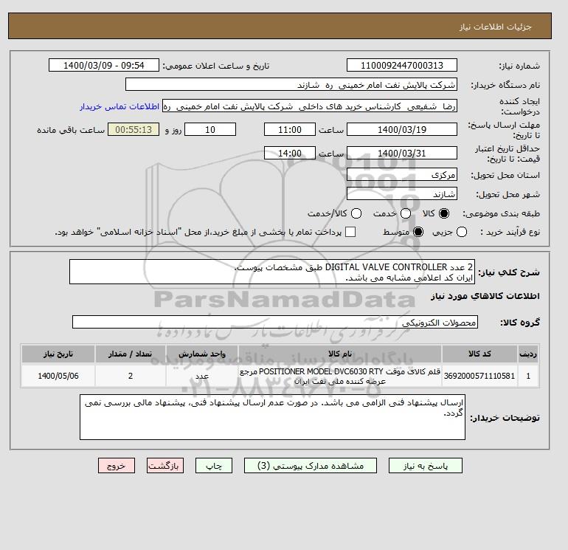The height and width of the screenshot is (550, 568).
Task: Click the 11:00 response time field
Action: (x=290, y=129)
